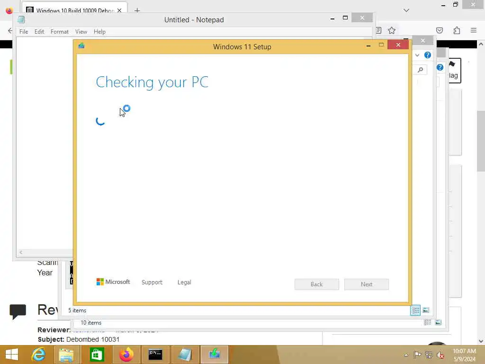Click the upper Explorer window help icon
Viewport: 485px width, 364px height.
click(x=428, y=55)
